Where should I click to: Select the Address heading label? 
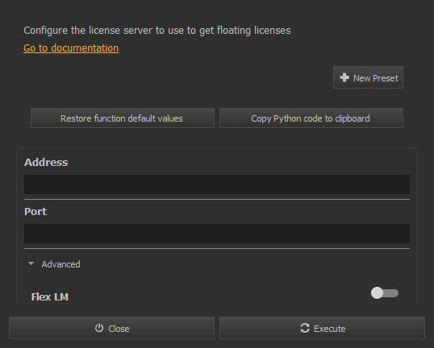pos(46,162)
